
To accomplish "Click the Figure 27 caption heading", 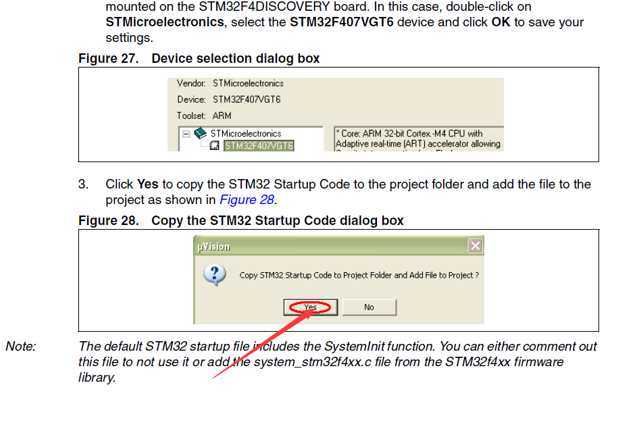I will click(199, 59).
